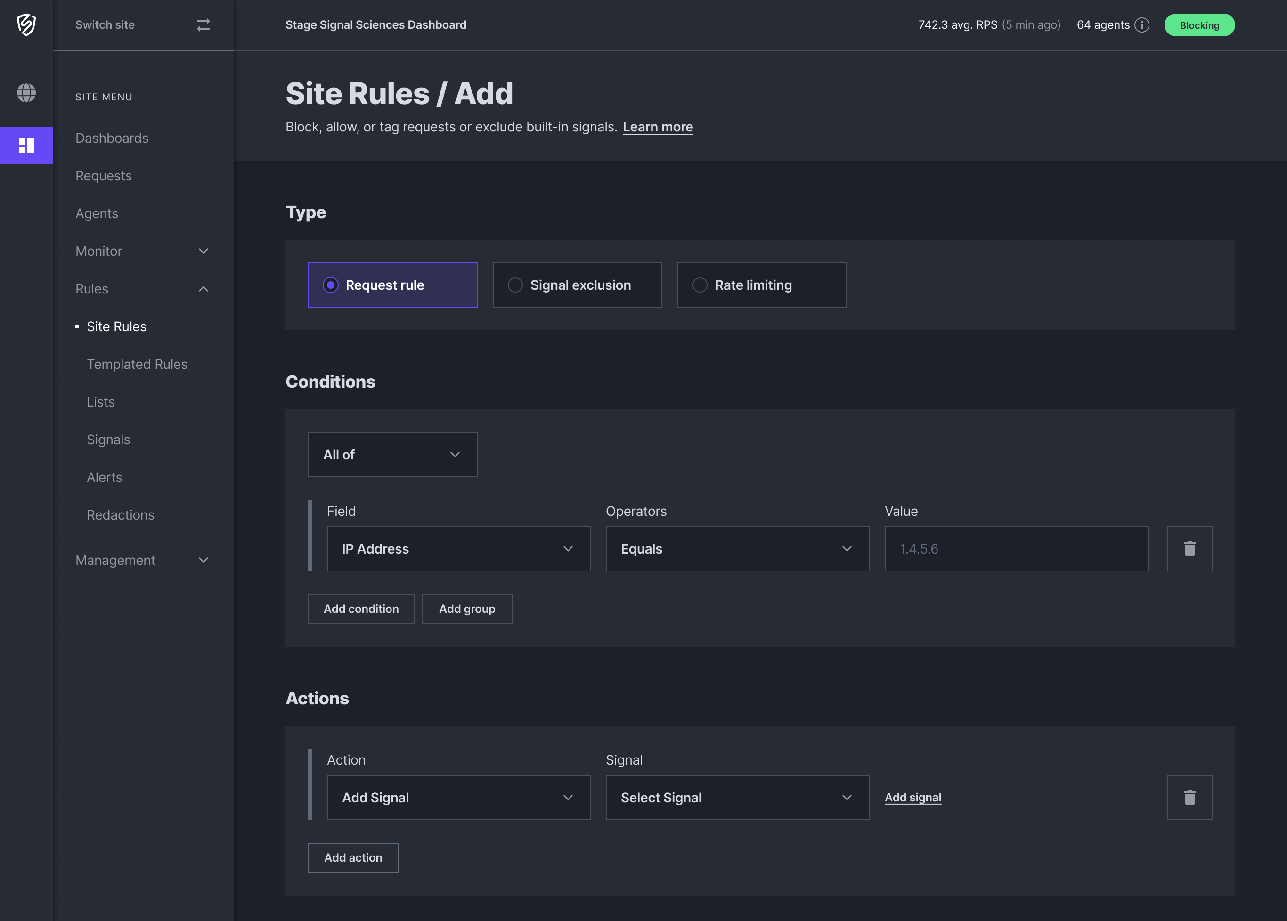Open the IP Address field dropdown
This screenshot has height=921, width=1287.
[x=458, y=548]
